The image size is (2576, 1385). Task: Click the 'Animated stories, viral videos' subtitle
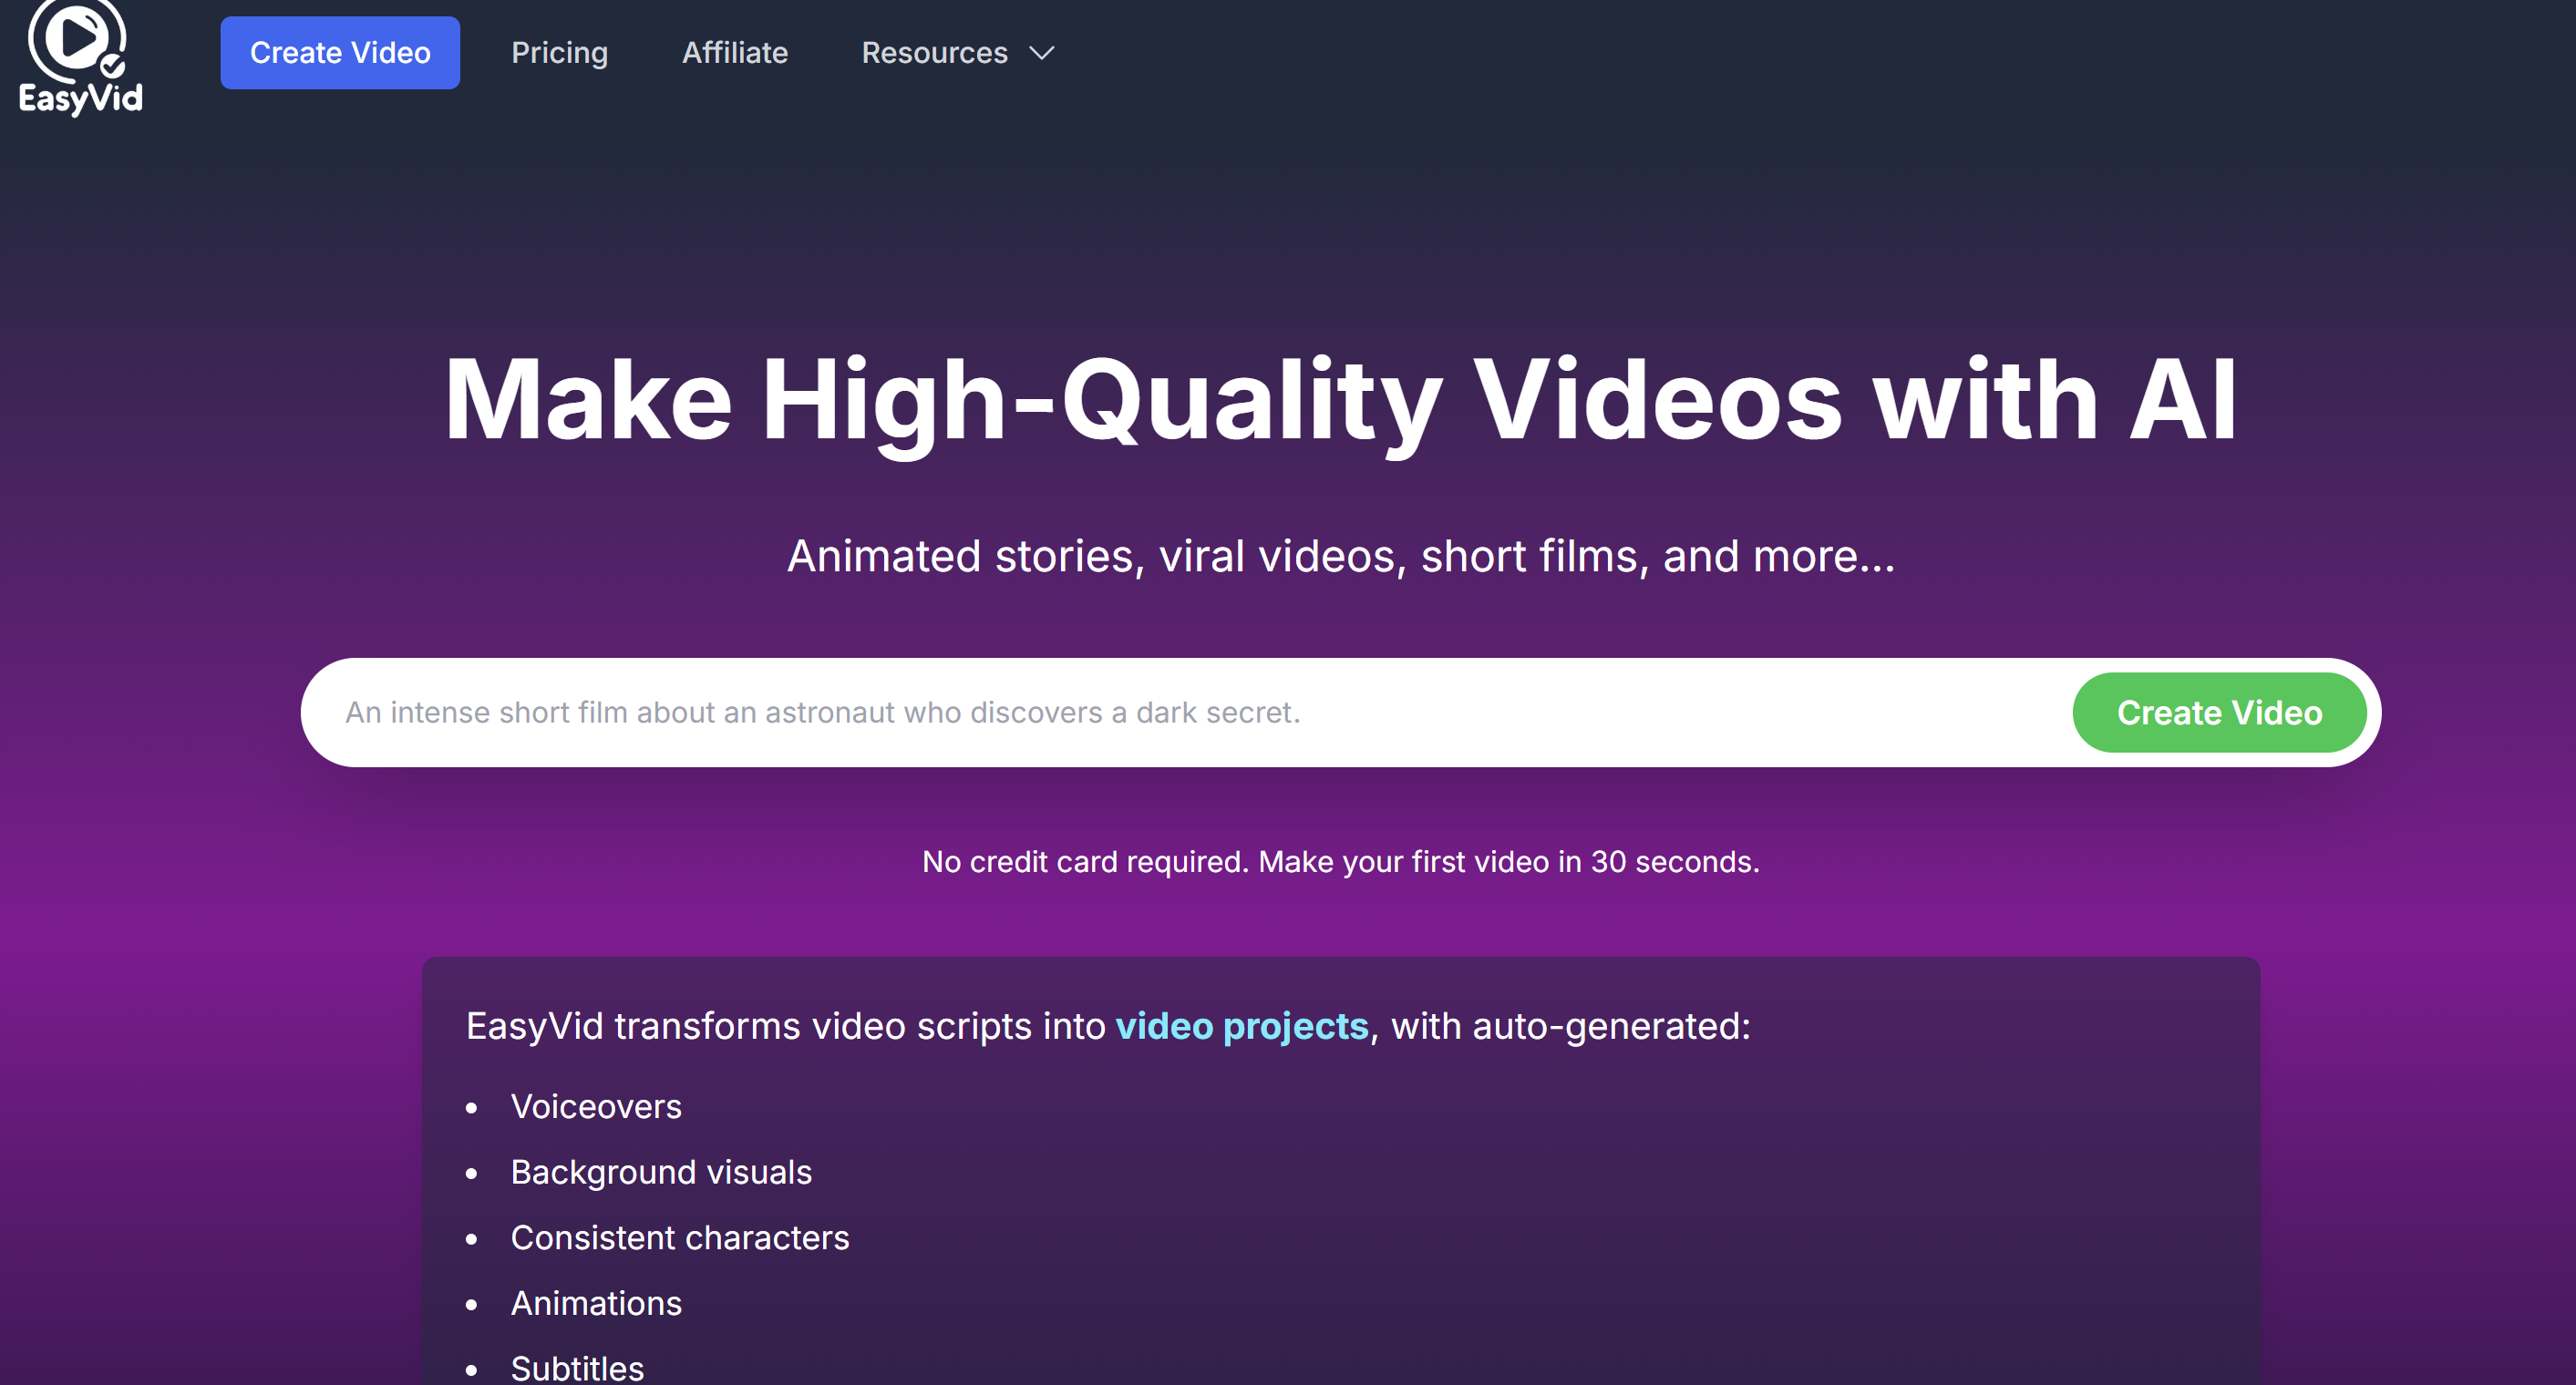coord(1341,556)
